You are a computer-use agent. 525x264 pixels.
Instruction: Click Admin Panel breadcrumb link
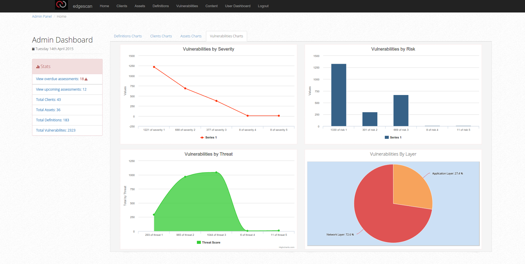(42, 16)
